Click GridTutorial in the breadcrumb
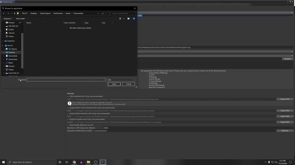This screenshot has width=295, height=165. (x=58, y=13)
